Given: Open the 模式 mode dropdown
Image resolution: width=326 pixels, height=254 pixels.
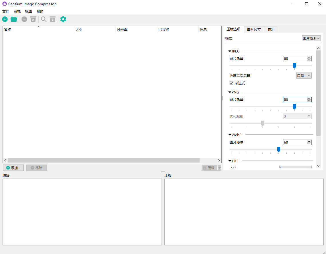Looking at the screenshot, I should tap(311, 38).
